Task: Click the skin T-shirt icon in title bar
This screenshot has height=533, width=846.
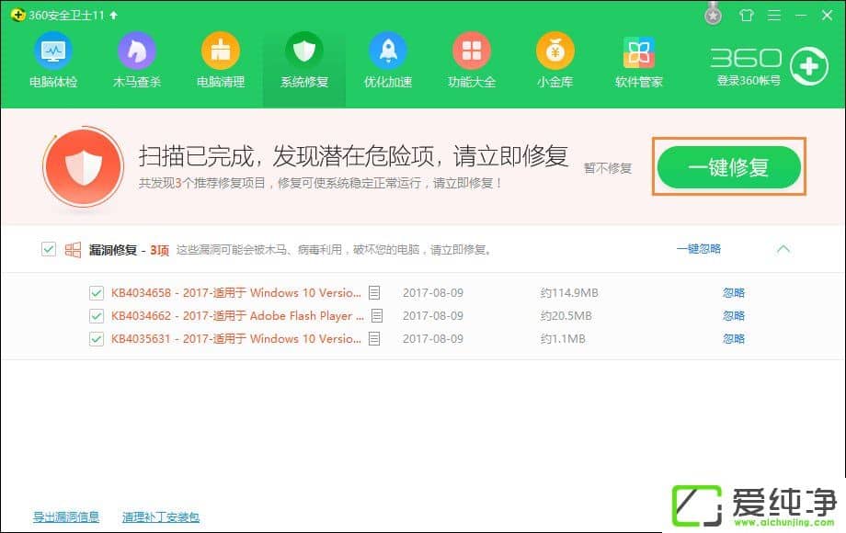Action: (745, 15)
